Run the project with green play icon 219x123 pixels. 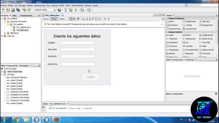[x=76, y=10]
